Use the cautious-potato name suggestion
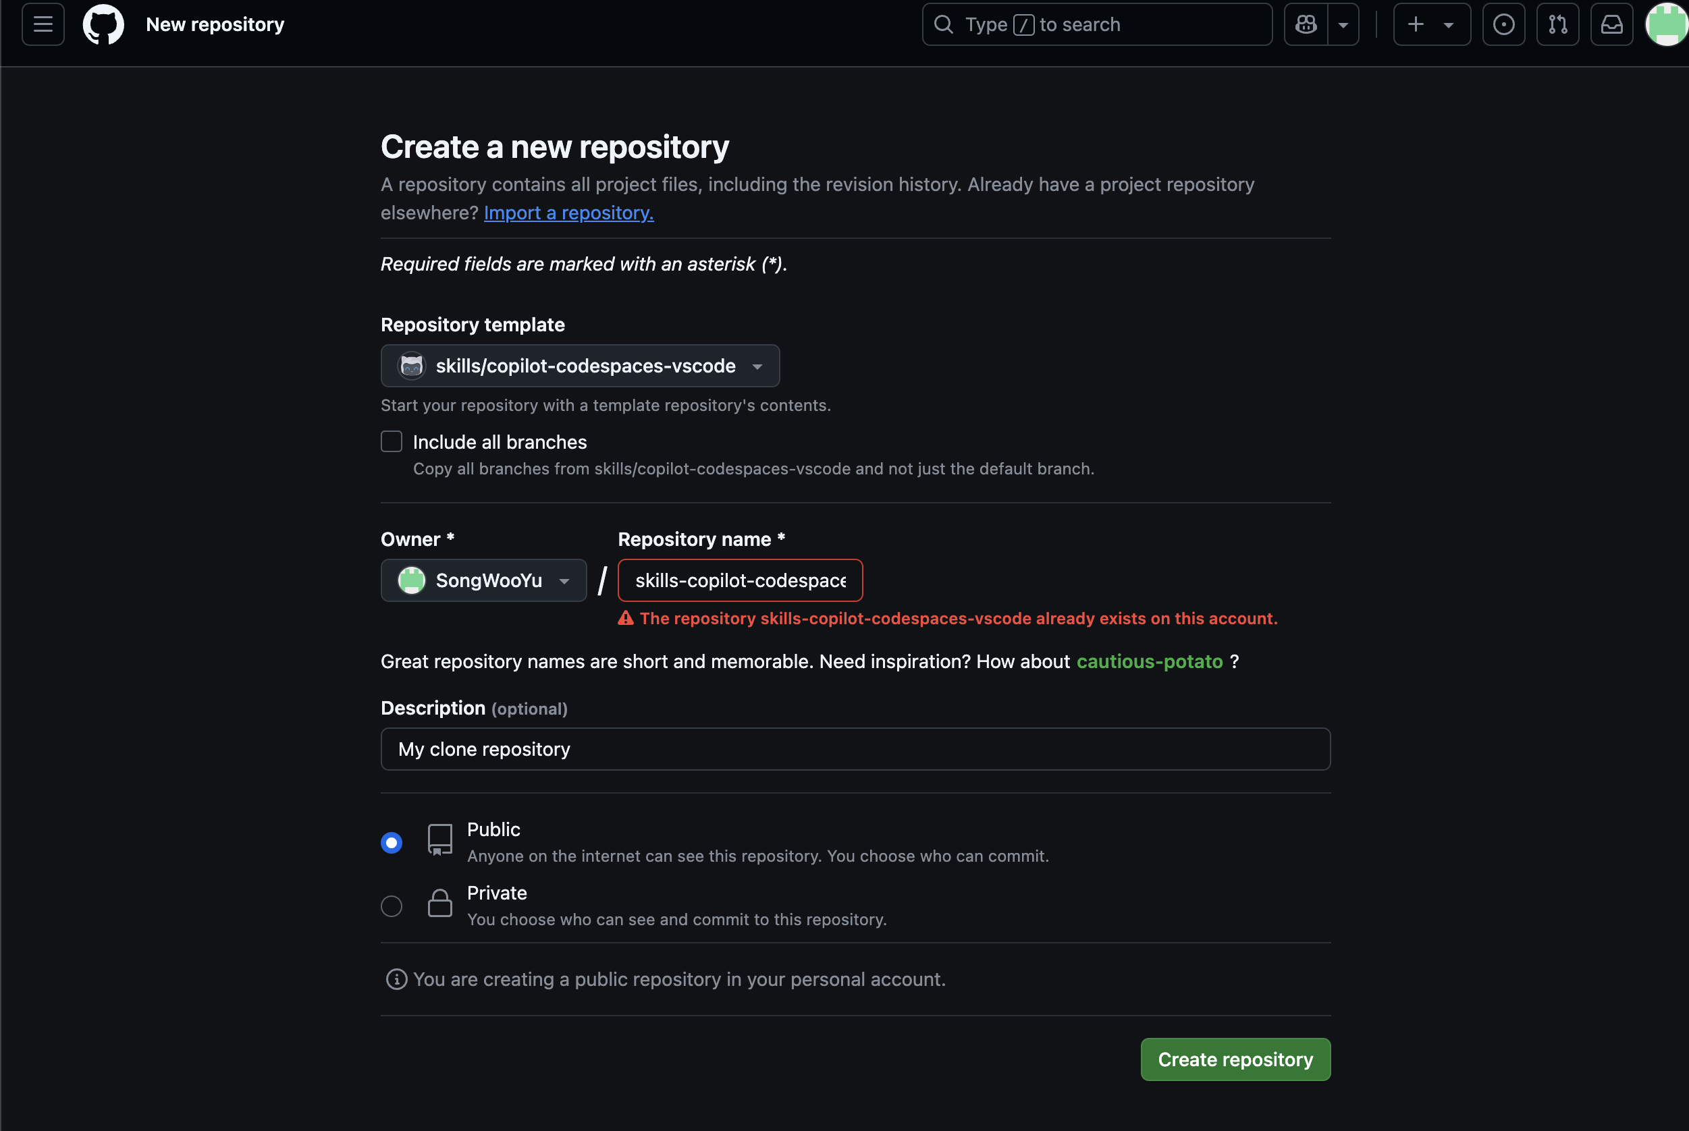 [x=1150, y=661]
